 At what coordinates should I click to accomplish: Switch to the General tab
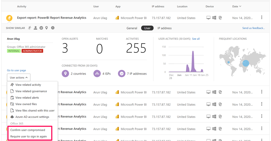click(132, 28)
